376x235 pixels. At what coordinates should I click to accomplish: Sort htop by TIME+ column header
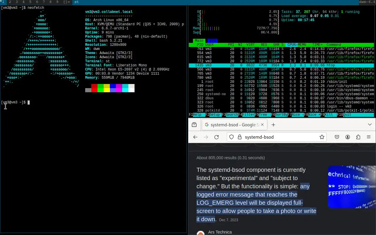pyautogui.click(x=317, y=45)
